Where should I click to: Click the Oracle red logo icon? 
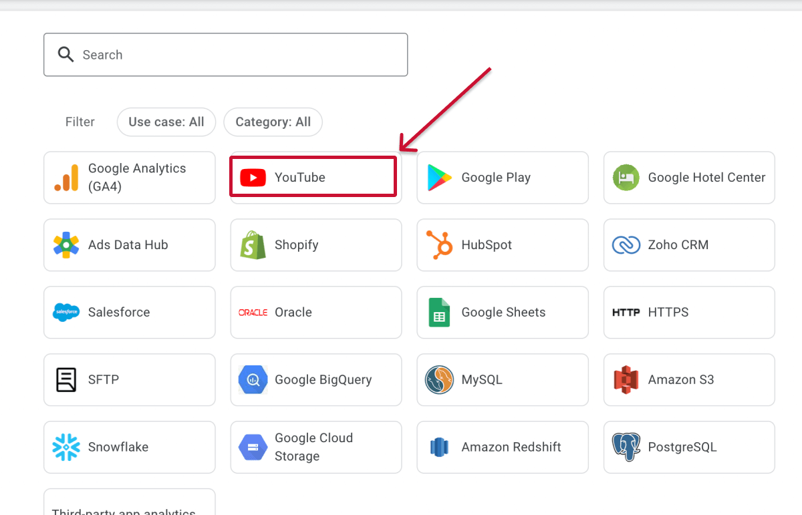coord(253,313)
